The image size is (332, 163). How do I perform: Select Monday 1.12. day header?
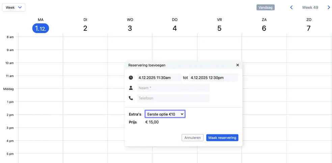point(40,28)
